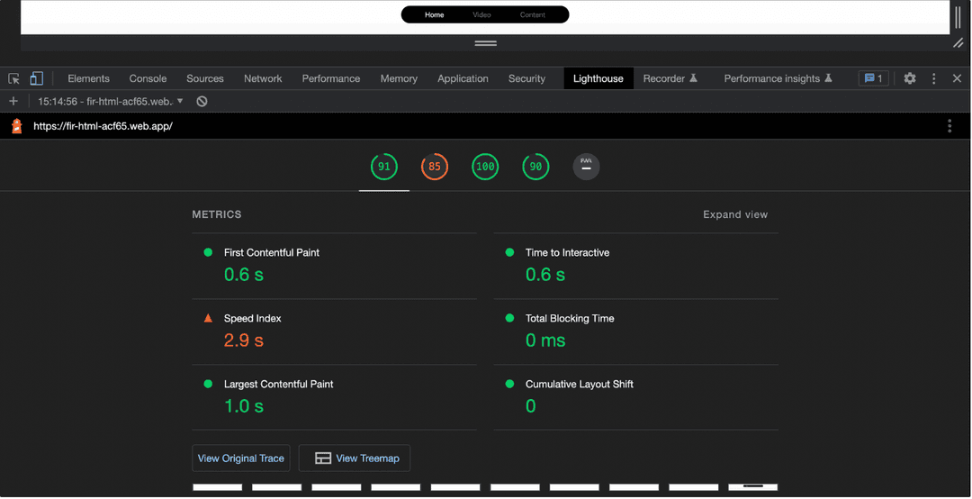Image resolution: width=972 pixels, height=499 pixels.
Task: Click the clear all reports icon
Action: [x=202, y=102]
